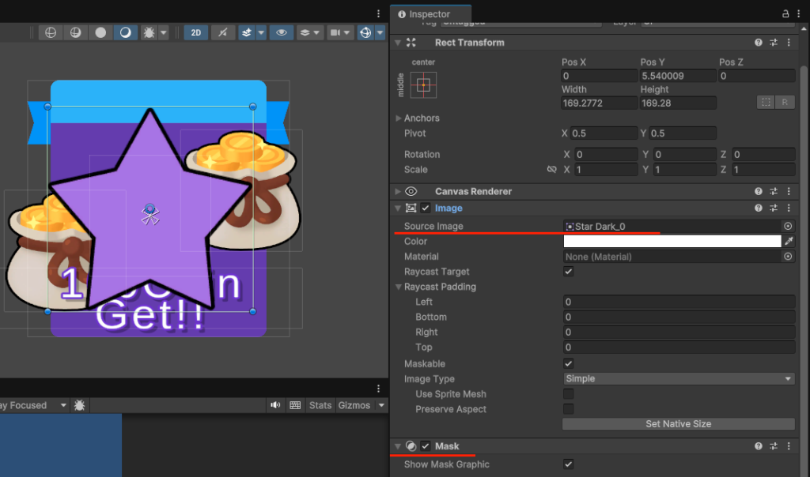Open anchor presets center-middle box
810x477 pixels.
click(424, 85)
